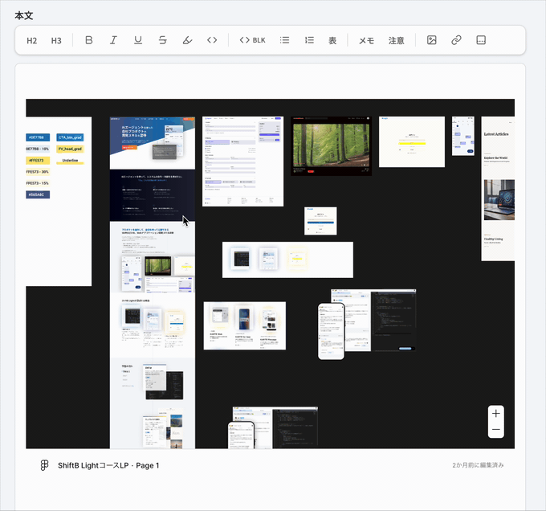Click the forest video player frame
Image resolution: width=546 pixels, height=511 pixels.
pyautogui.click(x=331, y=146)
